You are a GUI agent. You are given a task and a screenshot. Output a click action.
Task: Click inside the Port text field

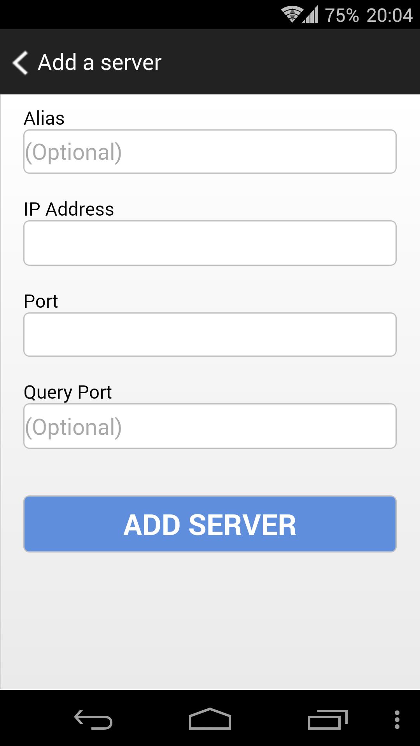coord(210,334)
